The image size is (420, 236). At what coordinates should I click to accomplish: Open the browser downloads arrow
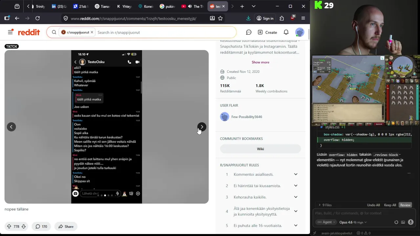pyautogui.click(x=248, y=18)
